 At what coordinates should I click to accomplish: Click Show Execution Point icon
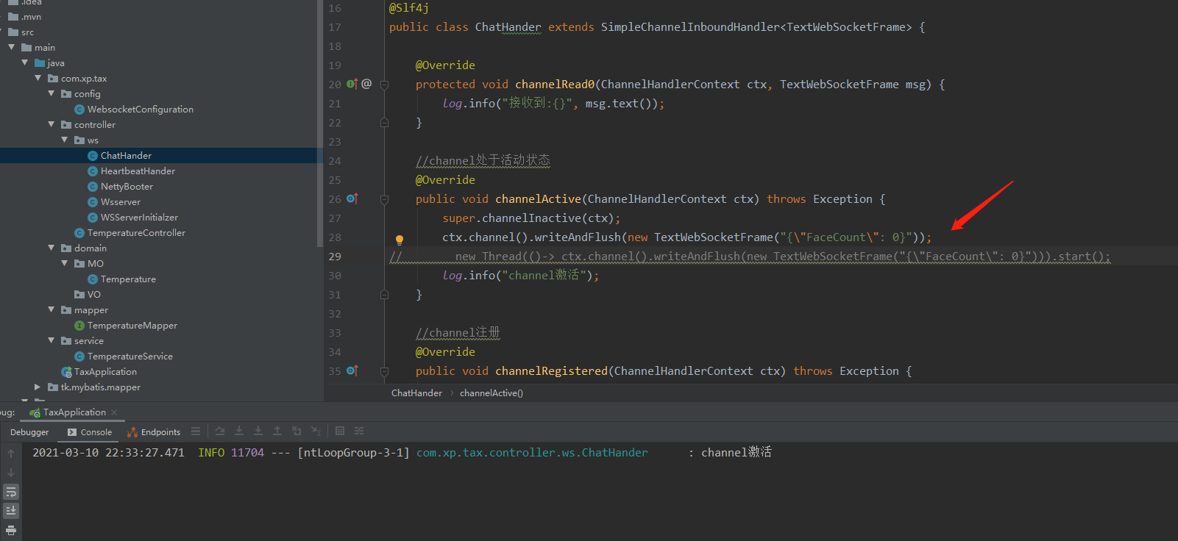220,431
